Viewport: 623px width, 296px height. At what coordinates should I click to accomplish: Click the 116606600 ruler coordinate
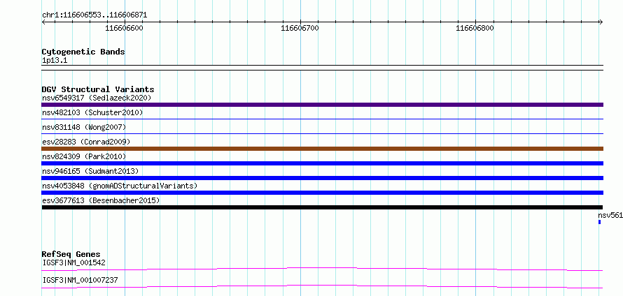tap(124, 28)
